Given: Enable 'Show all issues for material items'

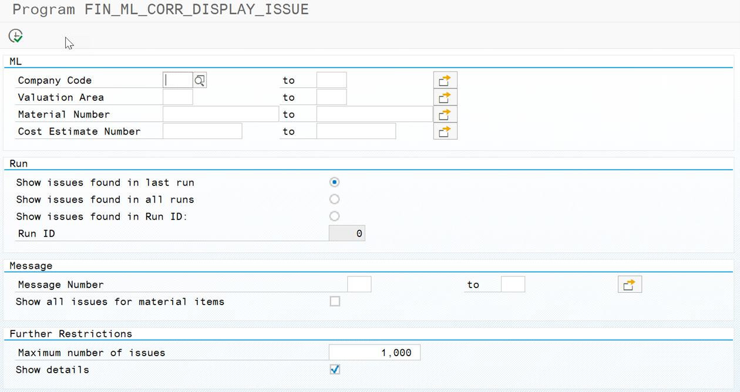Looking at the screenshot, I should click(x=335, y=302).
